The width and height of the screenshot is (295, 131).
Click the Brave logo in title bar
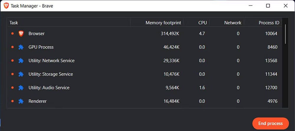tap(6, 6)
